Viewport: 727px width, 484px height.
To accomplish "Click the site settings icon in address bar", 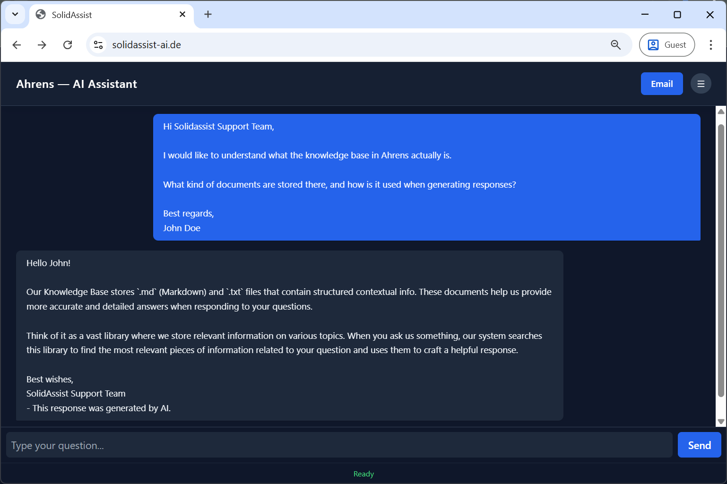I will coord(98,44).
